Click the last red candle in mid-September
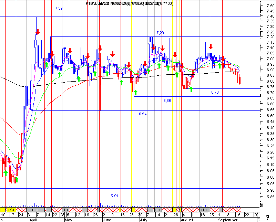Viewport: 276px width, 222px height. [x=239, y=81]
